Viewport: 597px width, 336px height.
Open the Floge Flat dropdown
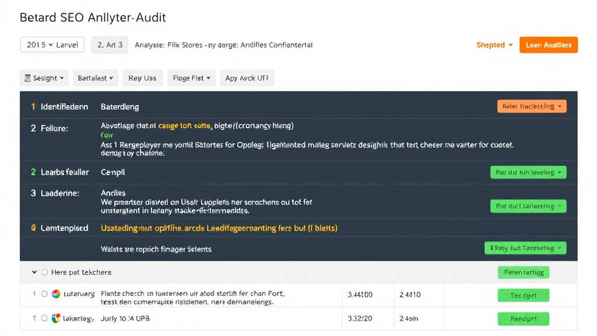tap(191, 78)
